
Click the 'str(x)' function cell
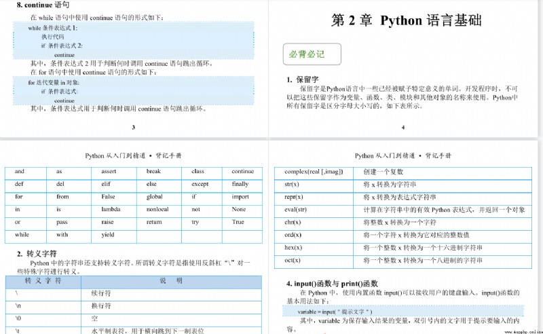coord(314,187)
